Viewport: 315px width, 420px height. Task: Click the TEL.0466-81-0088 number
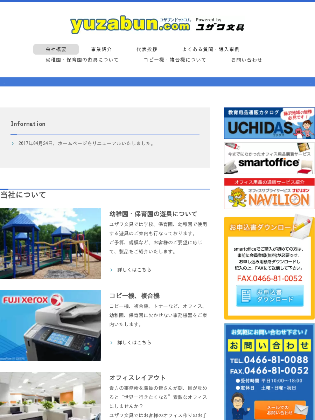coord(269,360)
